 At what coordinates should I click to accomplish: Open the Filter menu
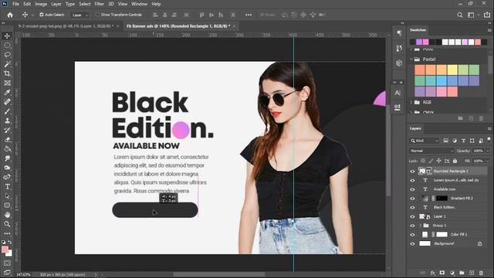[99, 4]
